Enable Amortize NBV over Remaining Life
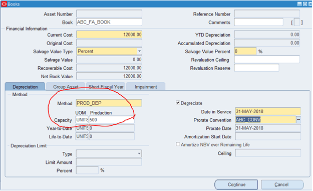The image size is (313, 191). pyautogui.click(x=178, y=144)
